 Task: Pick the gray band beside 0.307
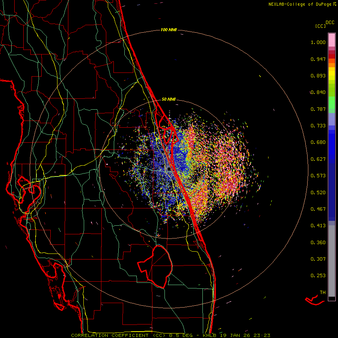(x=332, y=261)
